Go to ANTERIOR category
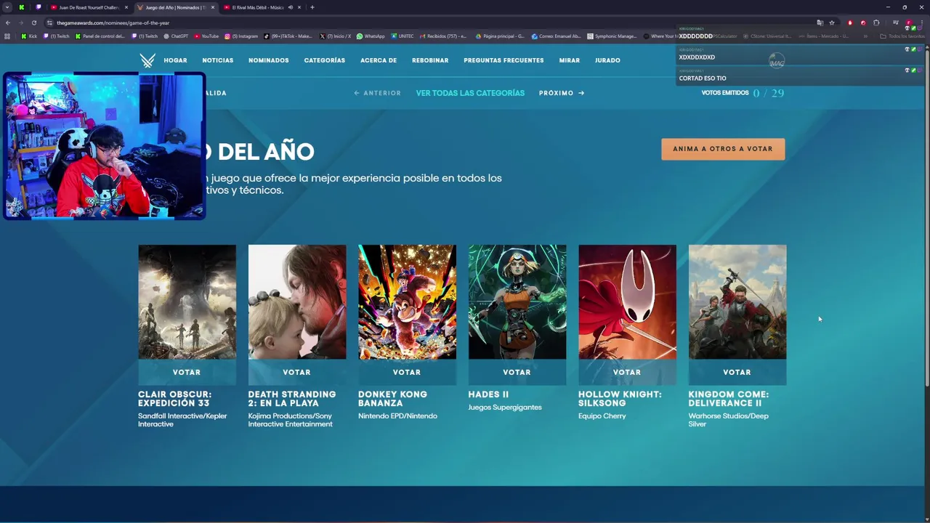This screenshot has height=523, width=930. (x=378, y=93)
